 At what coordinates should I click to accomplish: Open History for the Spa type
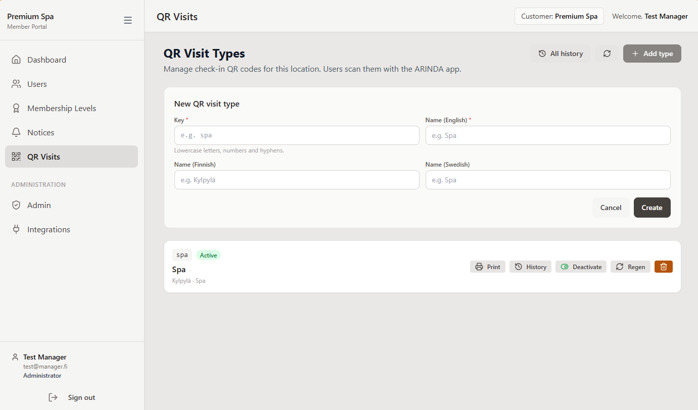530,267
